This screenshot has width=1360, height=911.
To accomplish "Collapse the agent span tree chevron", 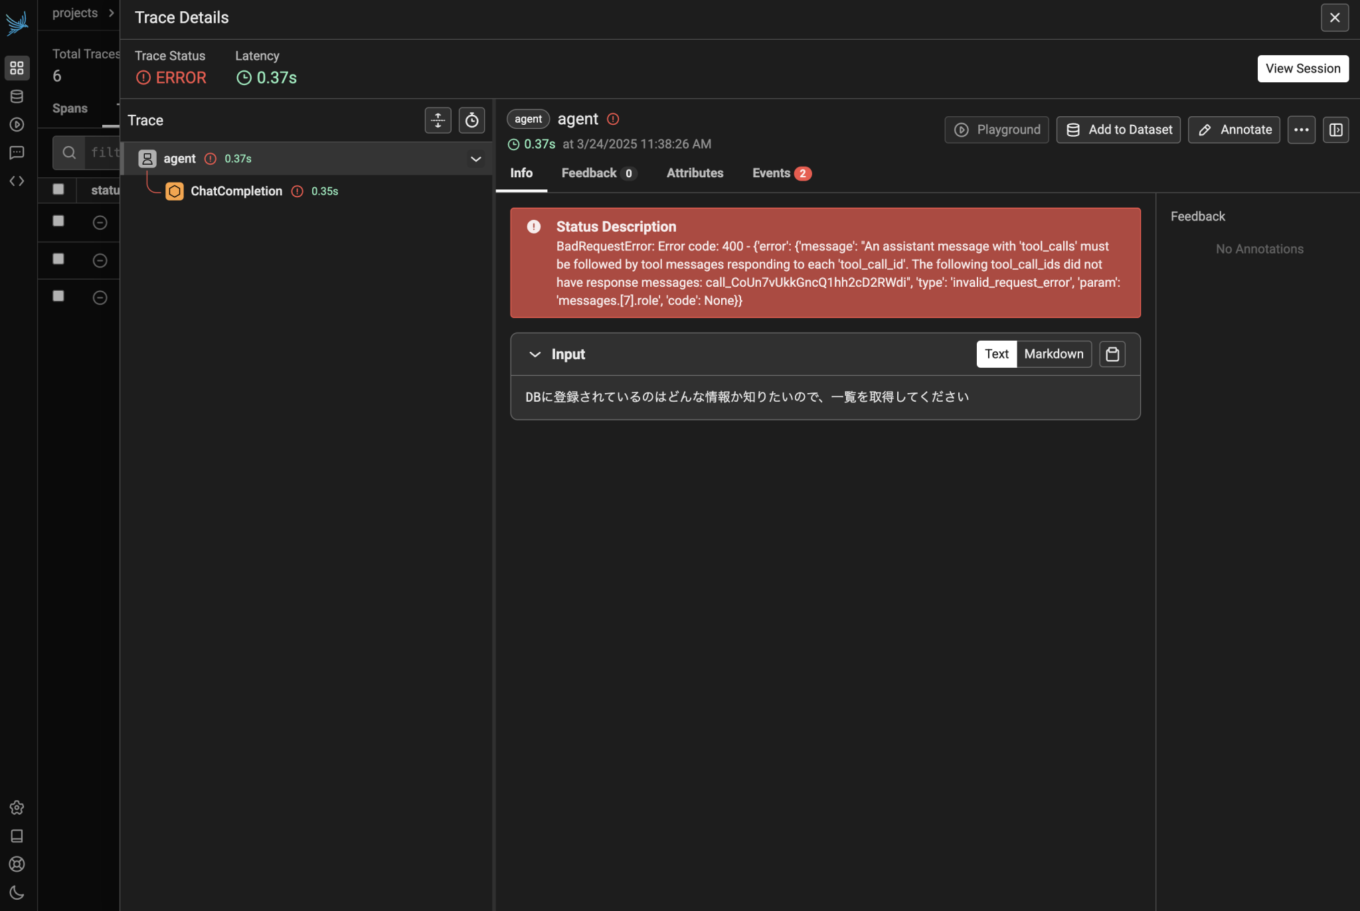I will 475,159.
